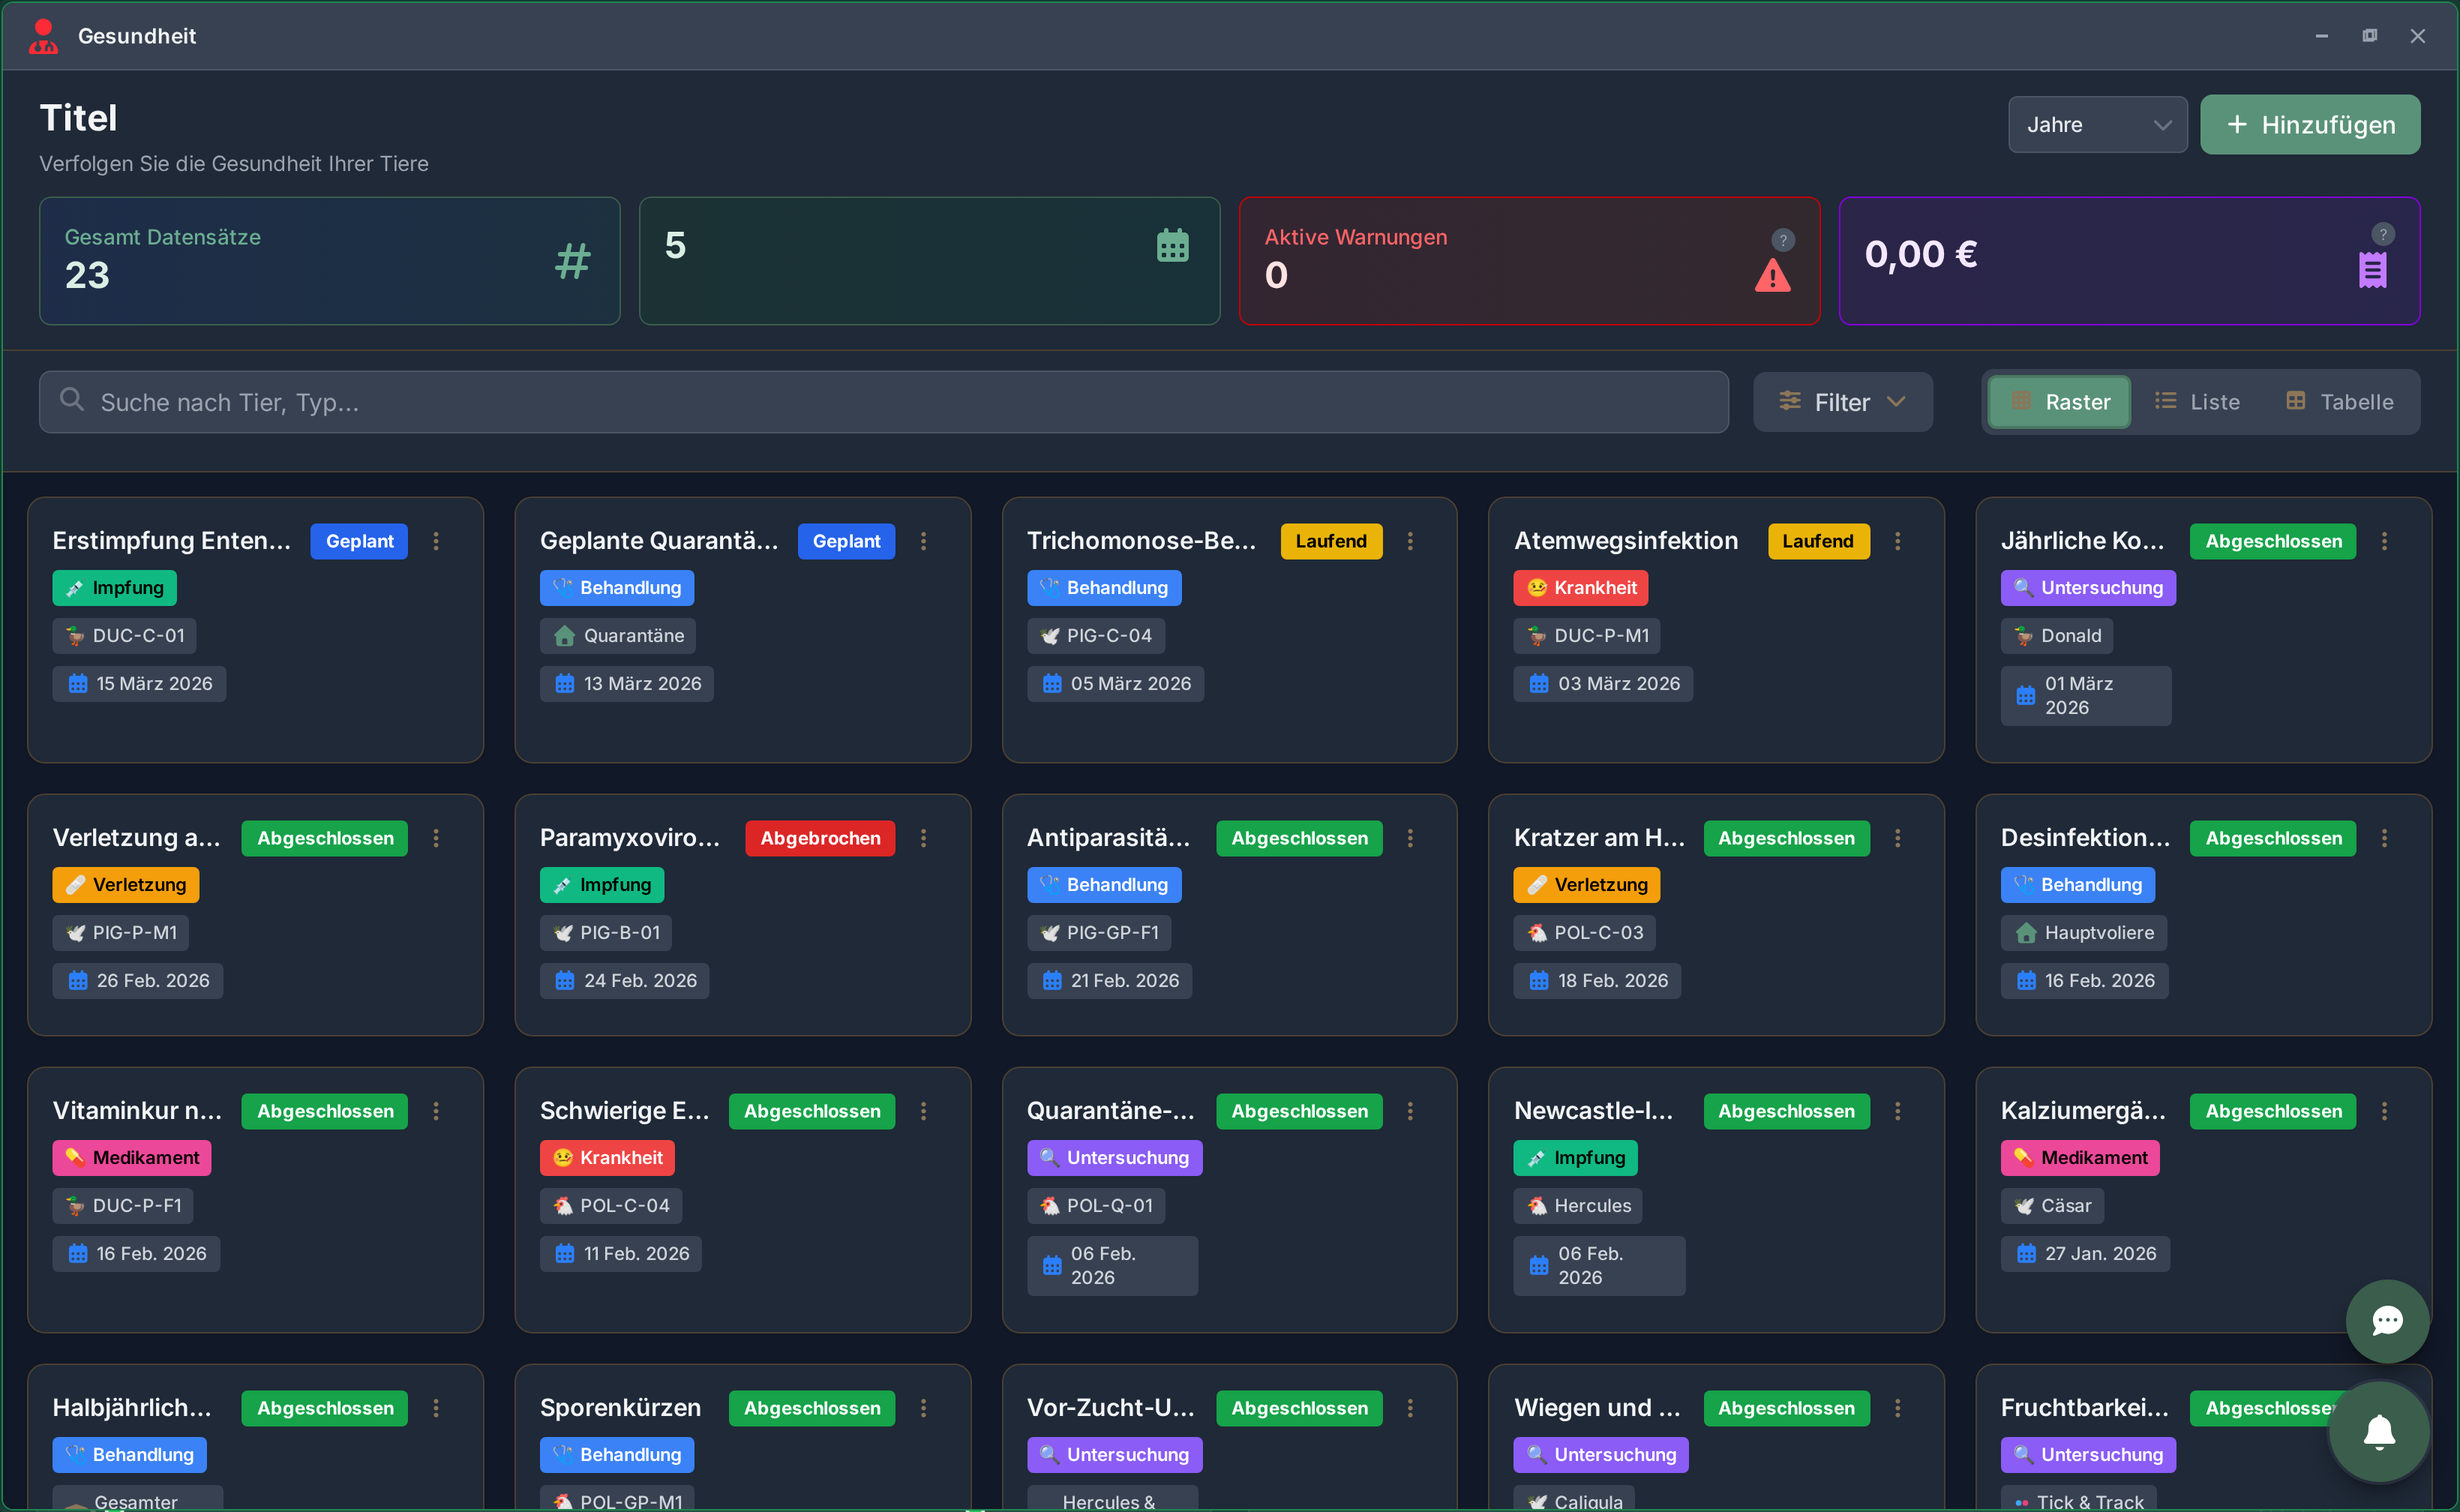Switch to Liste view
This screenshot has width=2460, height=1512.
[x=2197, y=402]
